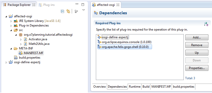Screen dimensions: 212x93
Task: Select the Activator.java file icon
Action: [26, 39]
